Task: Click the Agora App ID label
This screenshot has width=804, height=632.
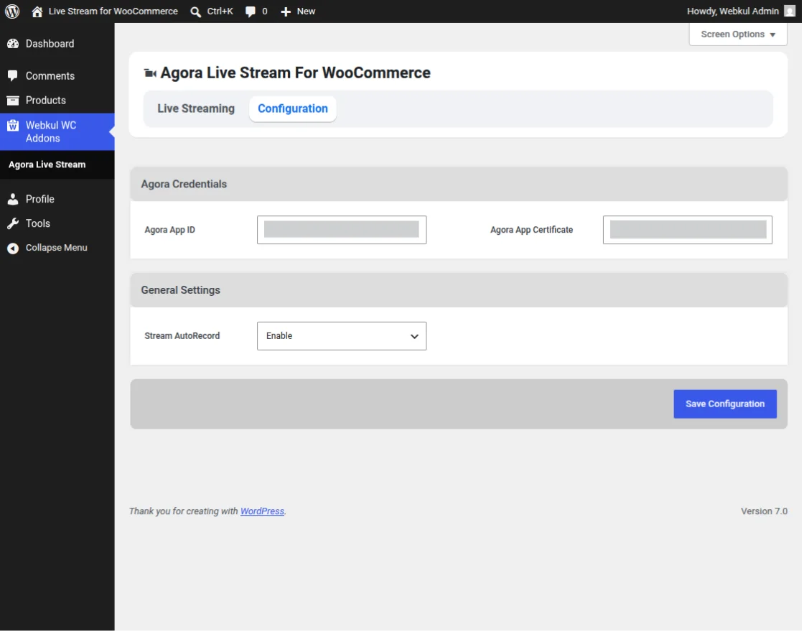Action: tap(169, 230)
